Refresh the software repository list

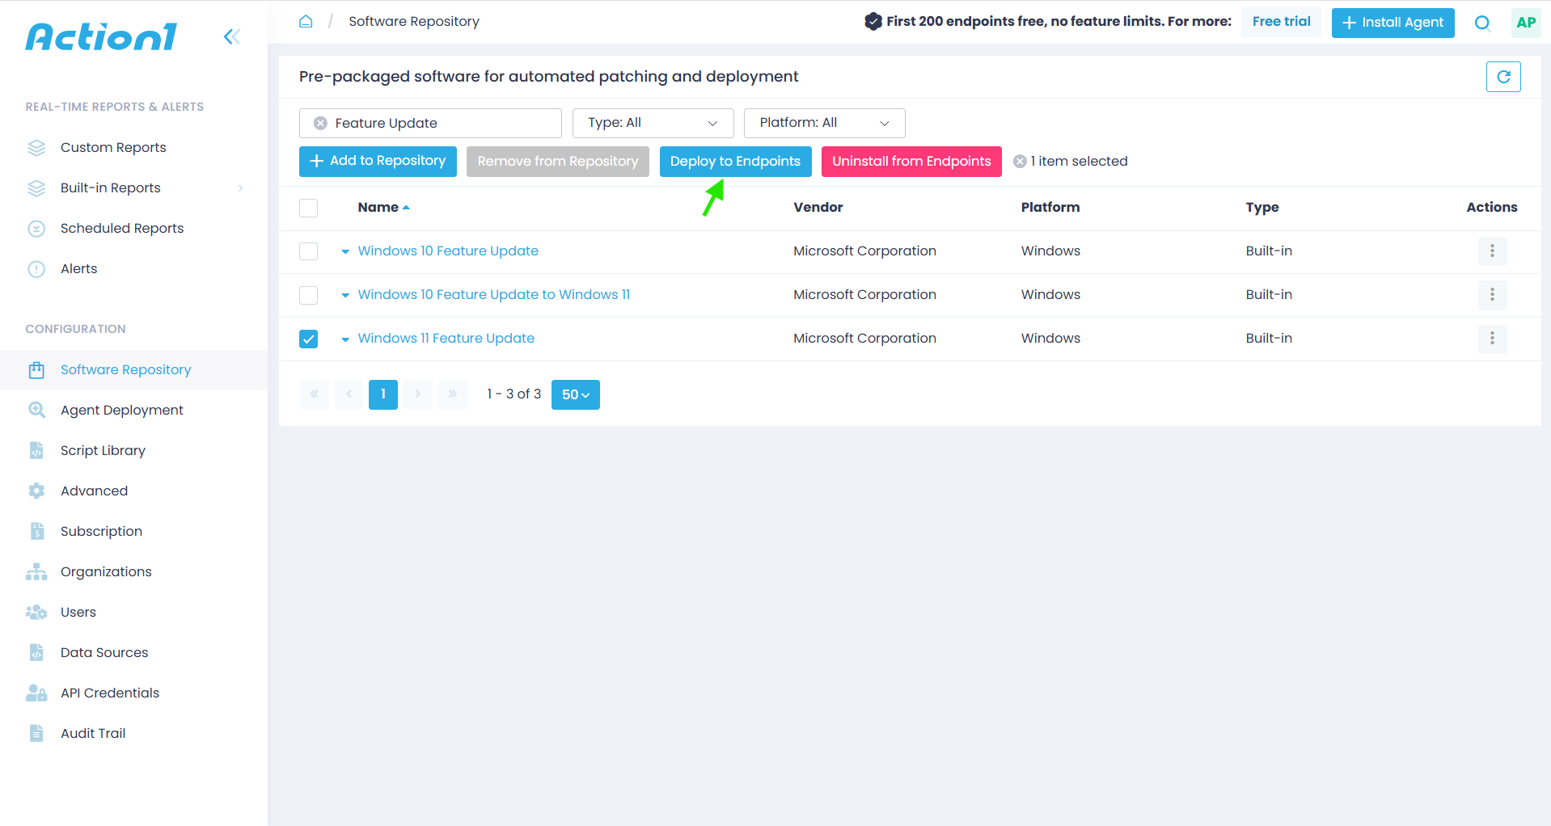click(x=1503, y=77)
